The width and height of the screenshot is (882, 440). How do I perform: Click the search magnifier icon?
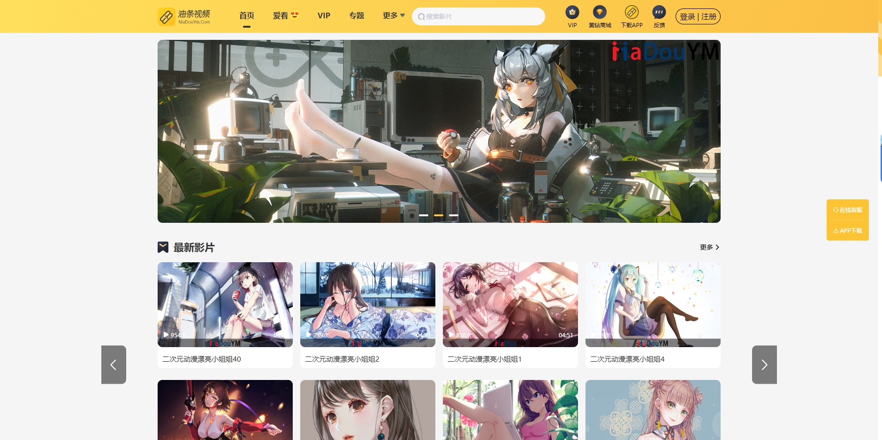[421, 16]
